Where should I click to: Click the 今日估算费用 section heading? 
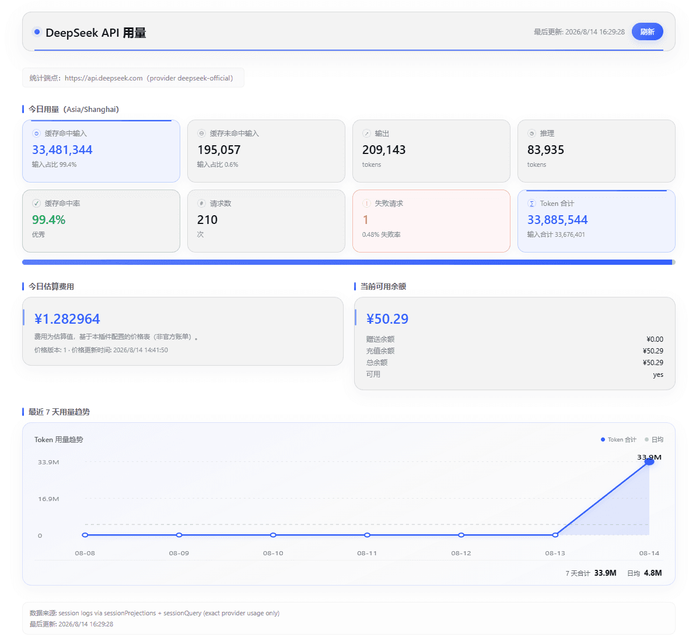point(51,286)
